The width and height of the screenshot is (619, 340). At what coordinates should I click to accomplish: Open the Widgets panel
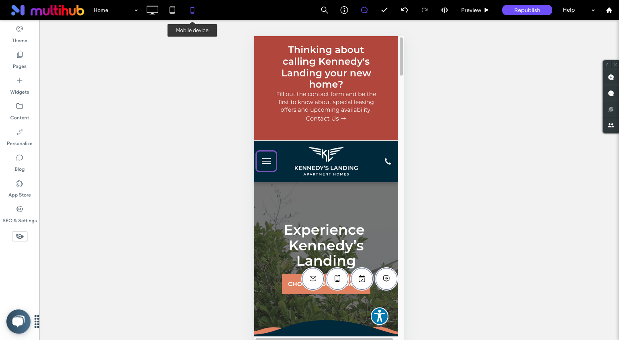(20, 86)
